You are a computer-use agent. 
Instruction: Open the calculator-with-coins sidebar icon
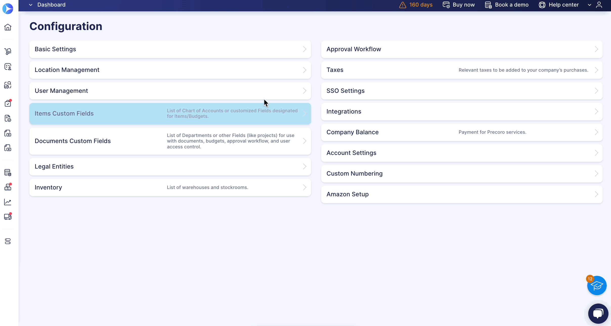point(8,173)
